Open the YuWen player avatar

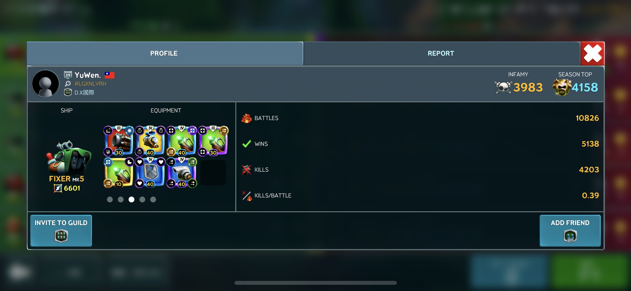pos(46,84)
